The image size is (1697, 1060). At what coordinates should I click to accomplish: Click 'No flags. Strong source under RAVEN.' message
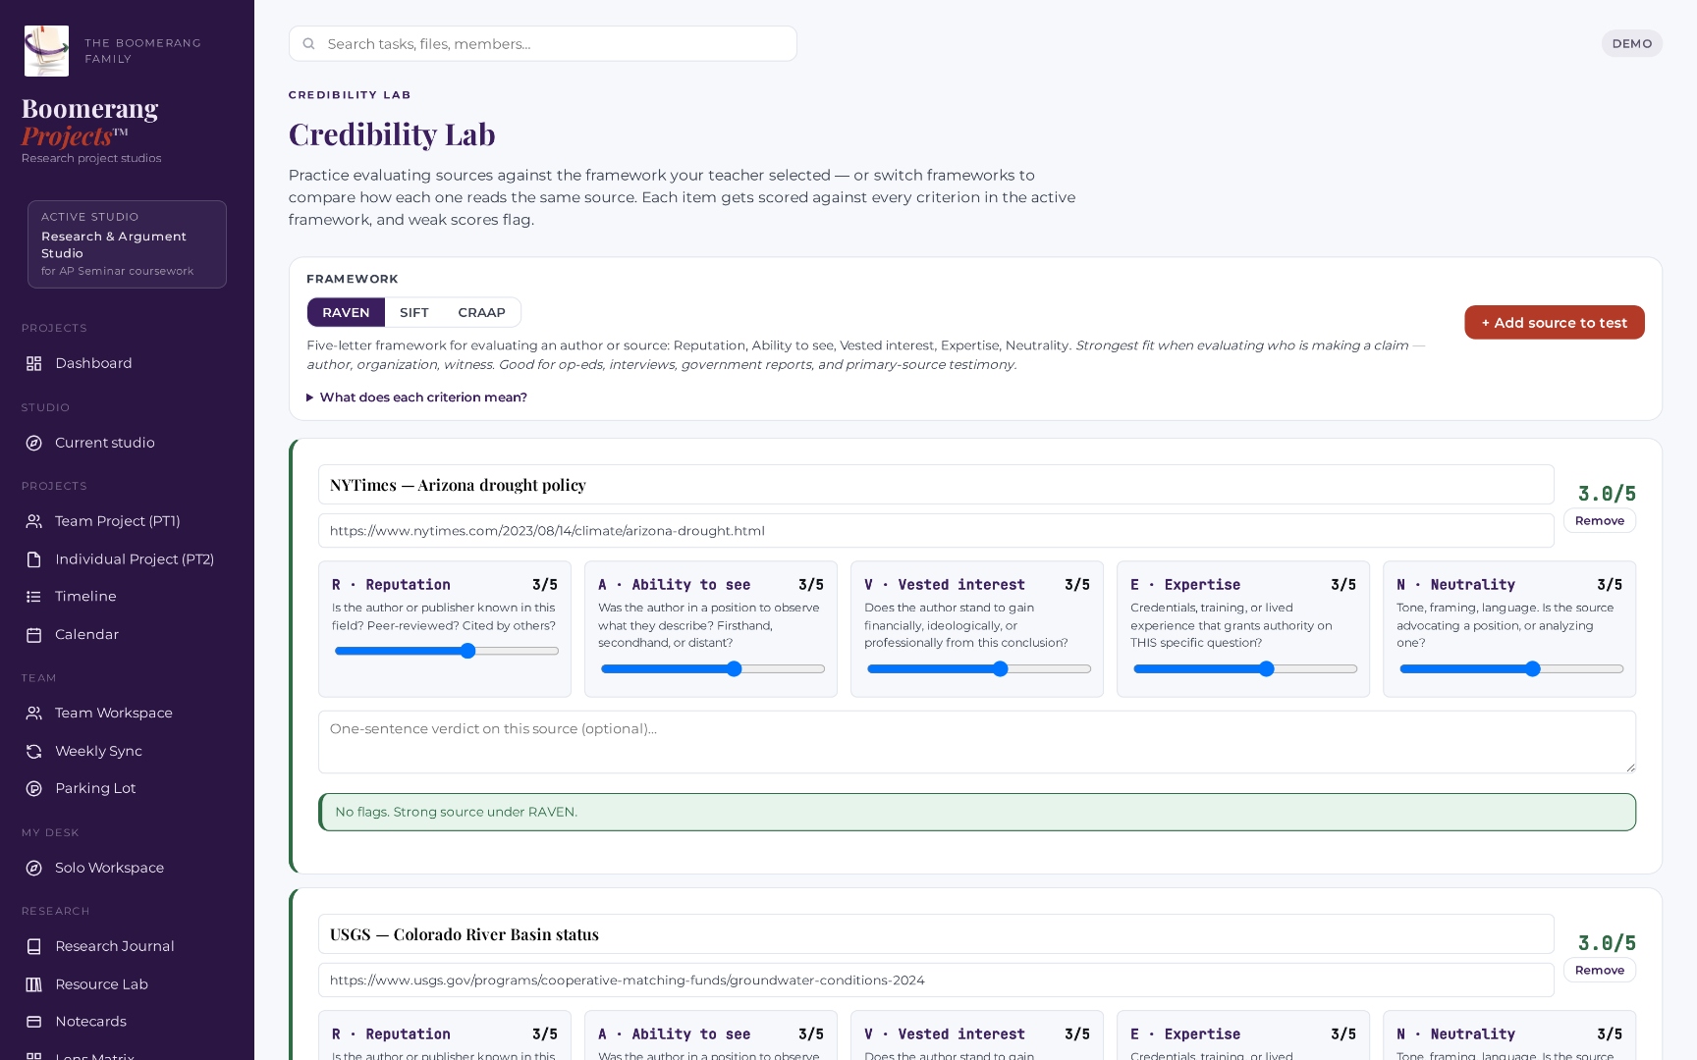(x=977, y=812)
